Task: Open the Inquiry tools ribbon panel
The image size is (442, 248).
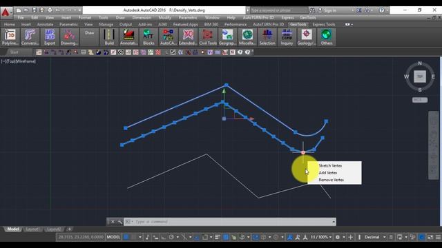Action: point(287,37)
